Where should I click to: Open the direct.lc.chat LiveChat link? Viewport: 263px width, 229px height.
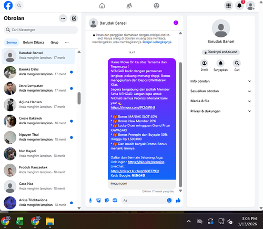tap(135, 171)
